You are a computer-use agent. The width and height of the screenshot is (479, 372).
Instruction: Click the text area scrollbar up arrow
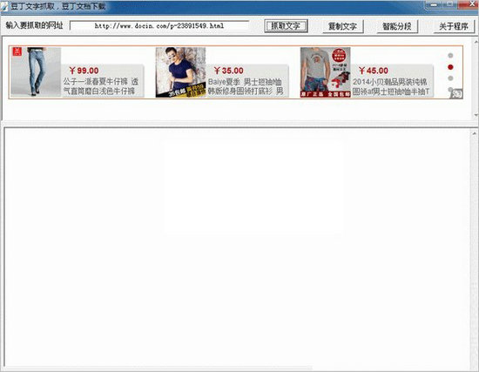tap(474, 133)
